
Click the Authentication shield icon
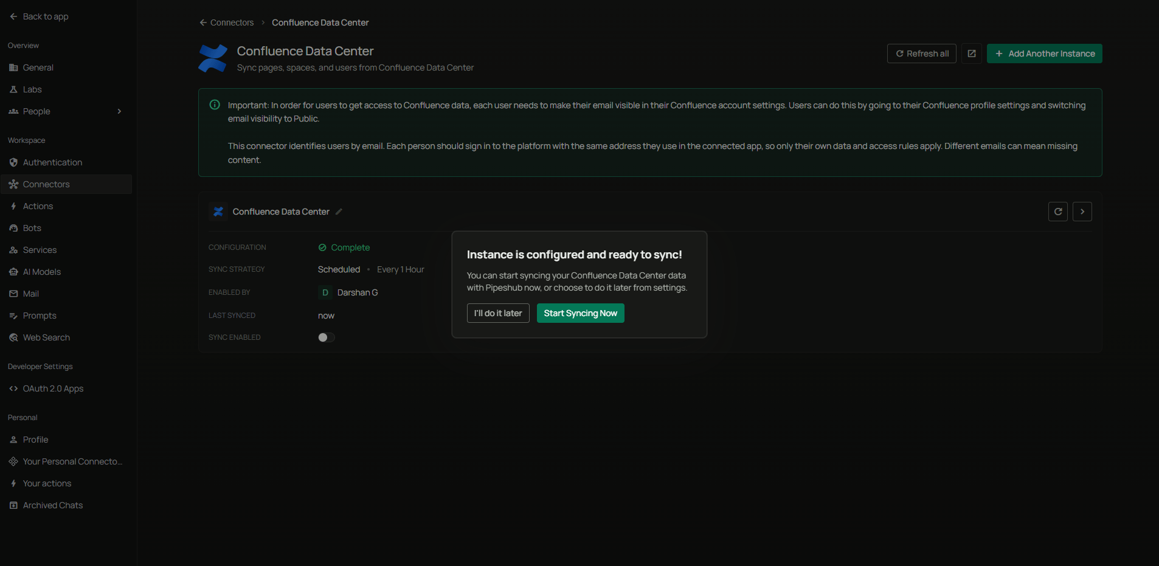(13, 162)
